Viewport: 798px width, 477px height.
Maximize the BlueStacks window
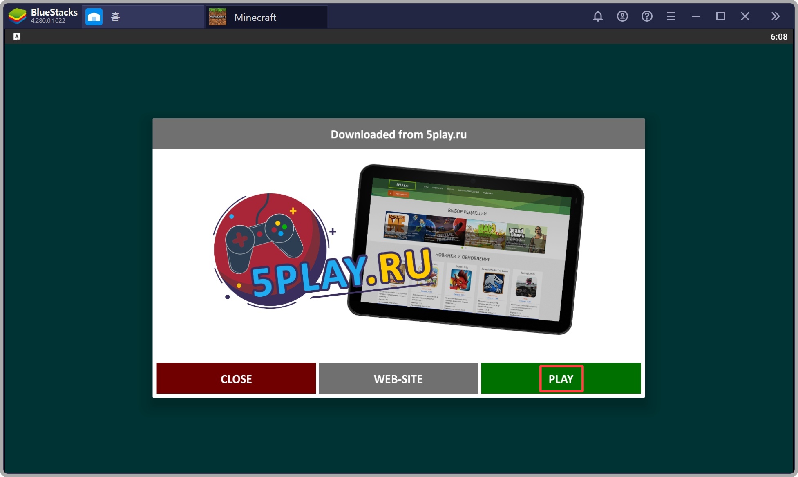click(720, 16)
